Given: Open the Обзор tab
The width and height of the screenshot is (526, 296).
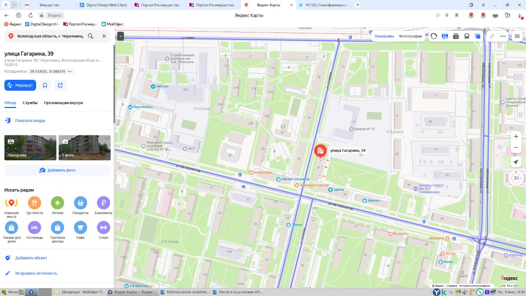Looking at the screenshot, I should [x=10, y=103].
